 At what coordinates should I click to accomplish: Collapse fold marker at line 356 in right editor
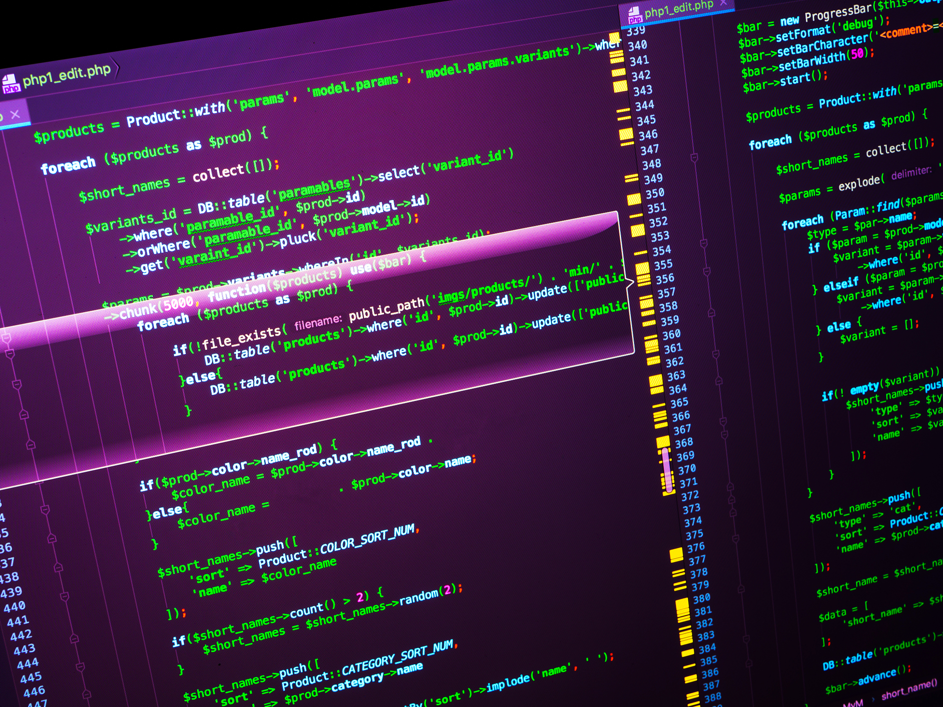pyautogui.click(x=707, y=272)
